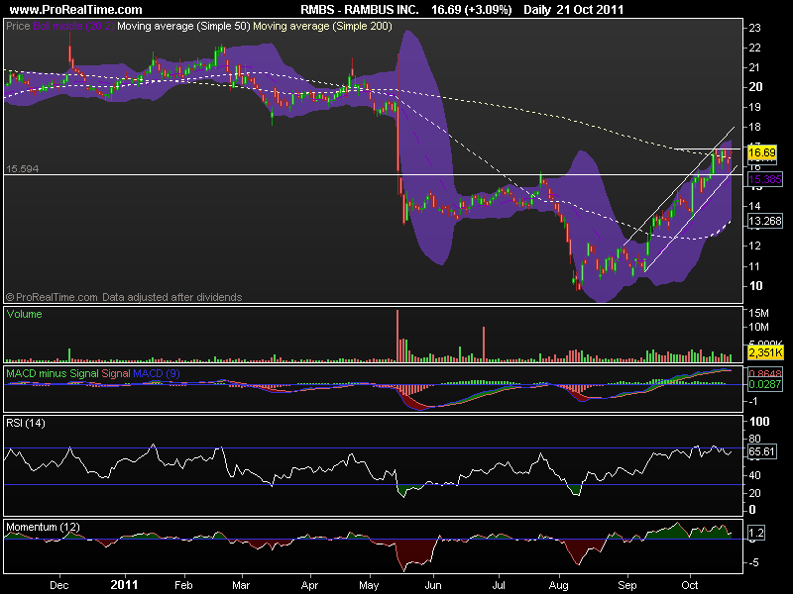The image size is (793, 594).
Task: Click the www.ProRealTime.com header link
Action: (76, 9)
